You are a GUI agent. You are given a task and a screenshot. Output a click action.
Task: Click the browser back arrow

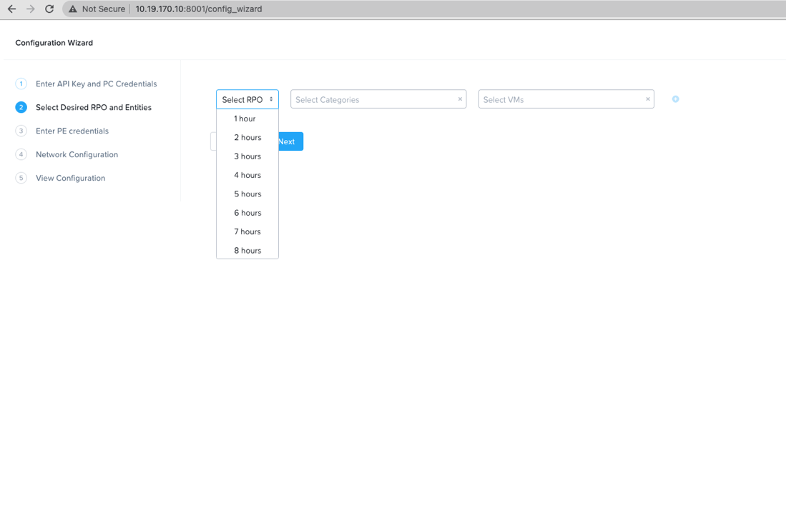tap(11, 9)
